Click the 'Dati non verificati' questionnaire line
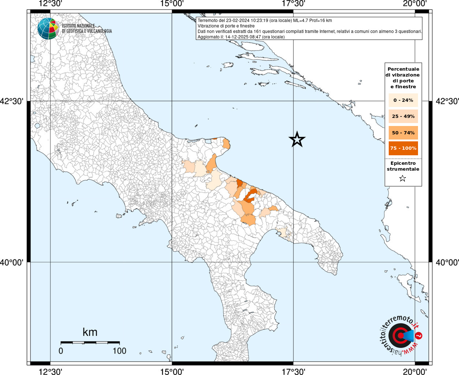459x375 pixels. coord(310,31)
